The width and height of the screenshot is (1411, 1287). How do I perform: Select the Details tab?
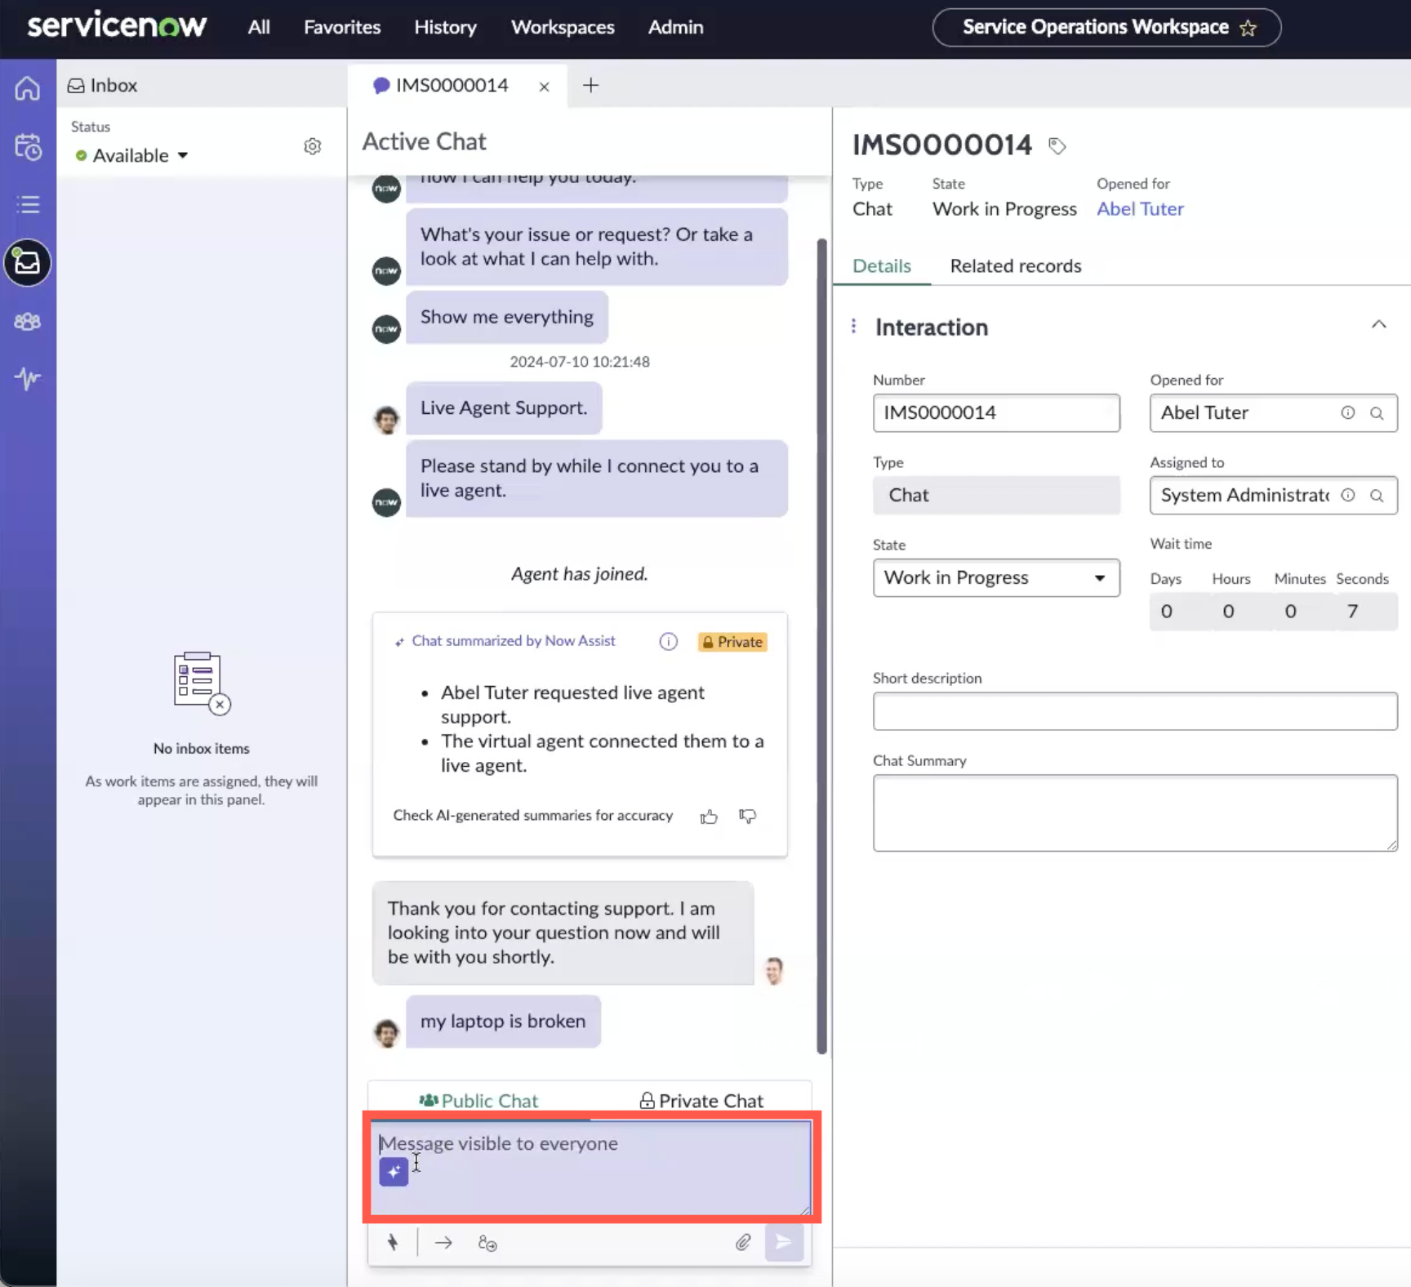click(x=882, y=266)
